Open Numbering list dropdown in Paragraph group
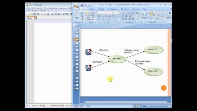The height and width of the screenshot is (111, 197). 128,13
